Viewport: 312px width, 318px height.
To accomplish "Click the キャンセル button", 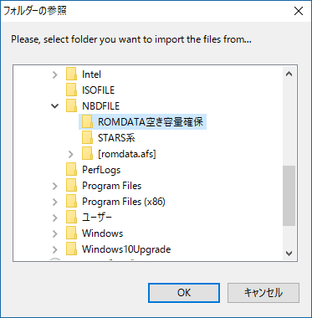I will 263,293.
